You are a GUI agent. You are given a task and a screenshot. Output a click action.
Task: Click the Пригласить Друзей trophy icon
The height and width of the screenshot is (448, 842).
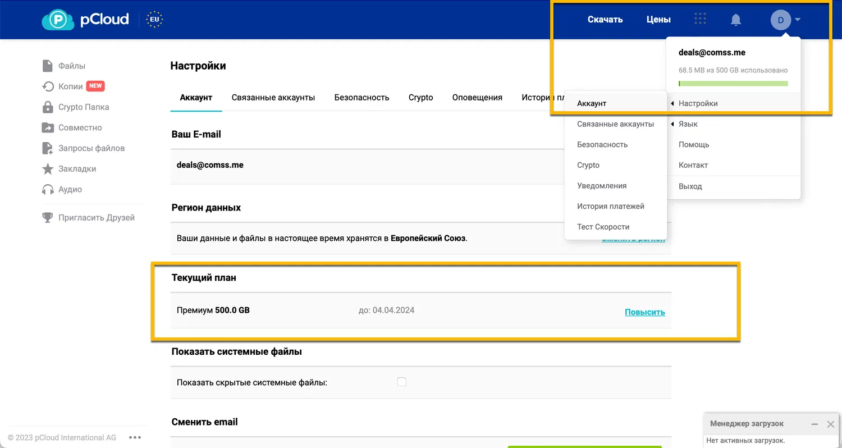[48, 217]
